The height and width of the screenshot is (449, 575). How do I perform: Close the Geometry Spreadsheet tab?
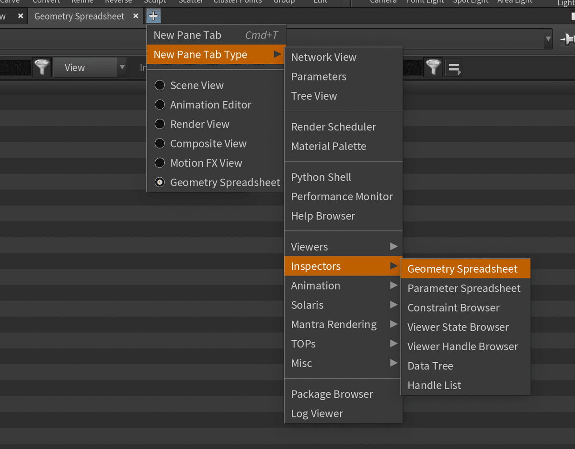click(x=136, y=16)
